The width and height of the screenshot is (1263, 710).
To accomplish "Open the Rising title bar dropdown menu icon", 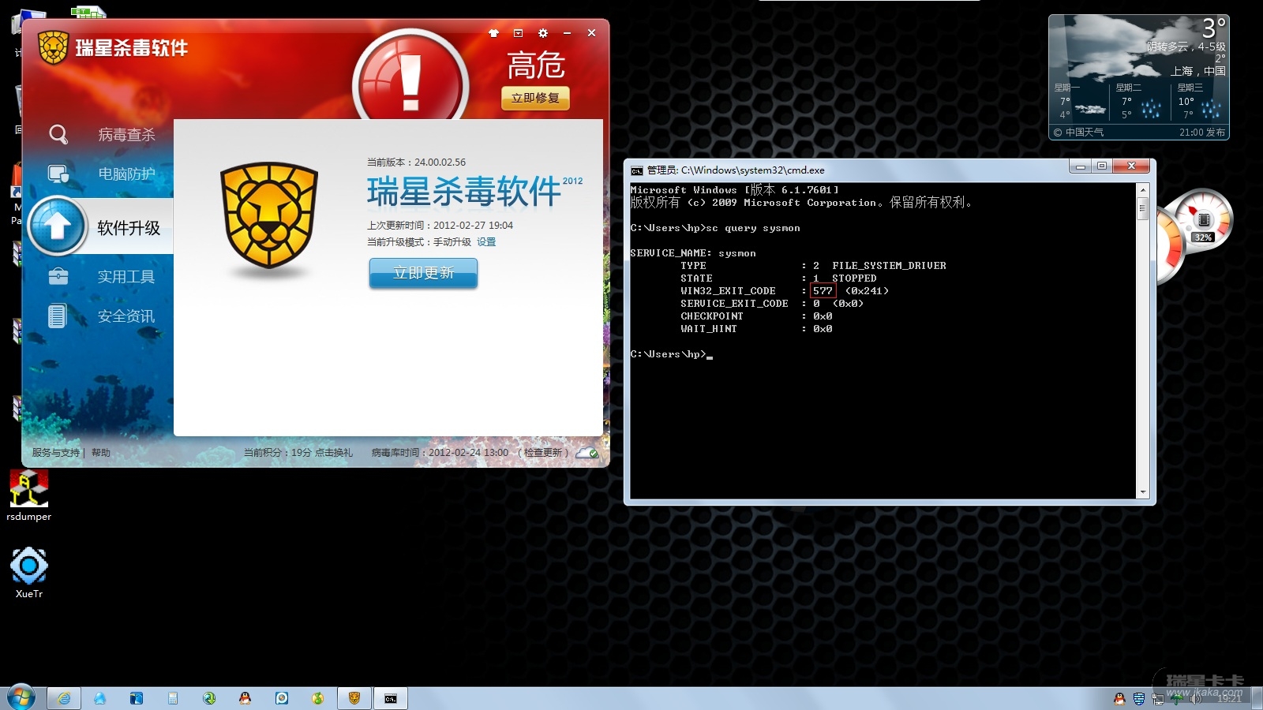I will coord(518,33).
